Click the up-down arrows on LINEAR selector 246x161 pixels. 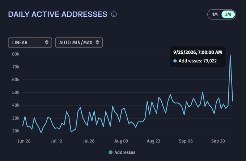point(47,42)
